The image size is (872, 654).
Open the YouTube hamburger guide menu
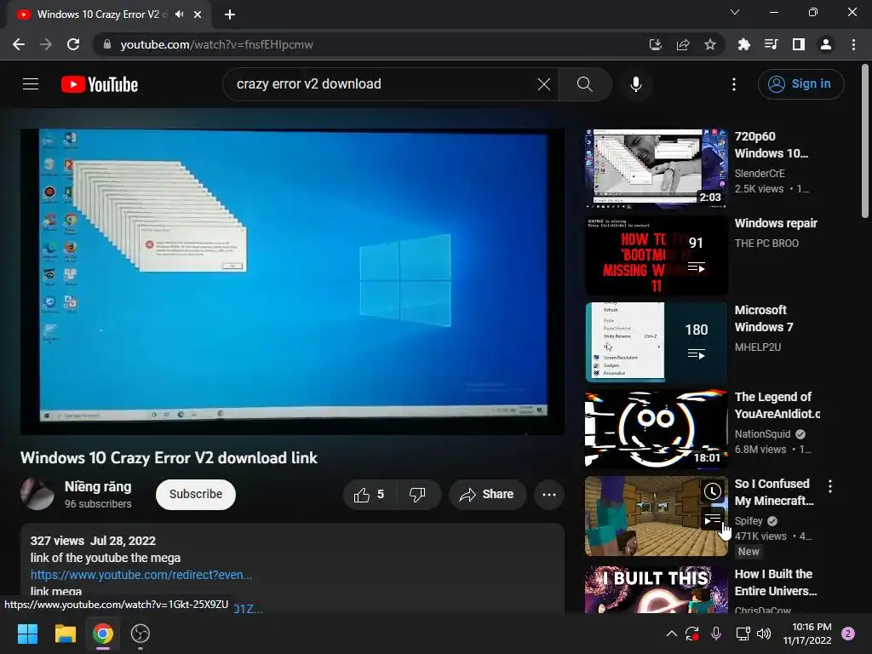point(31,84)
